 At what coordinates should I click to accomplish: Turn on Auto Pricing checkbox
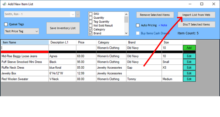[138, 25]
